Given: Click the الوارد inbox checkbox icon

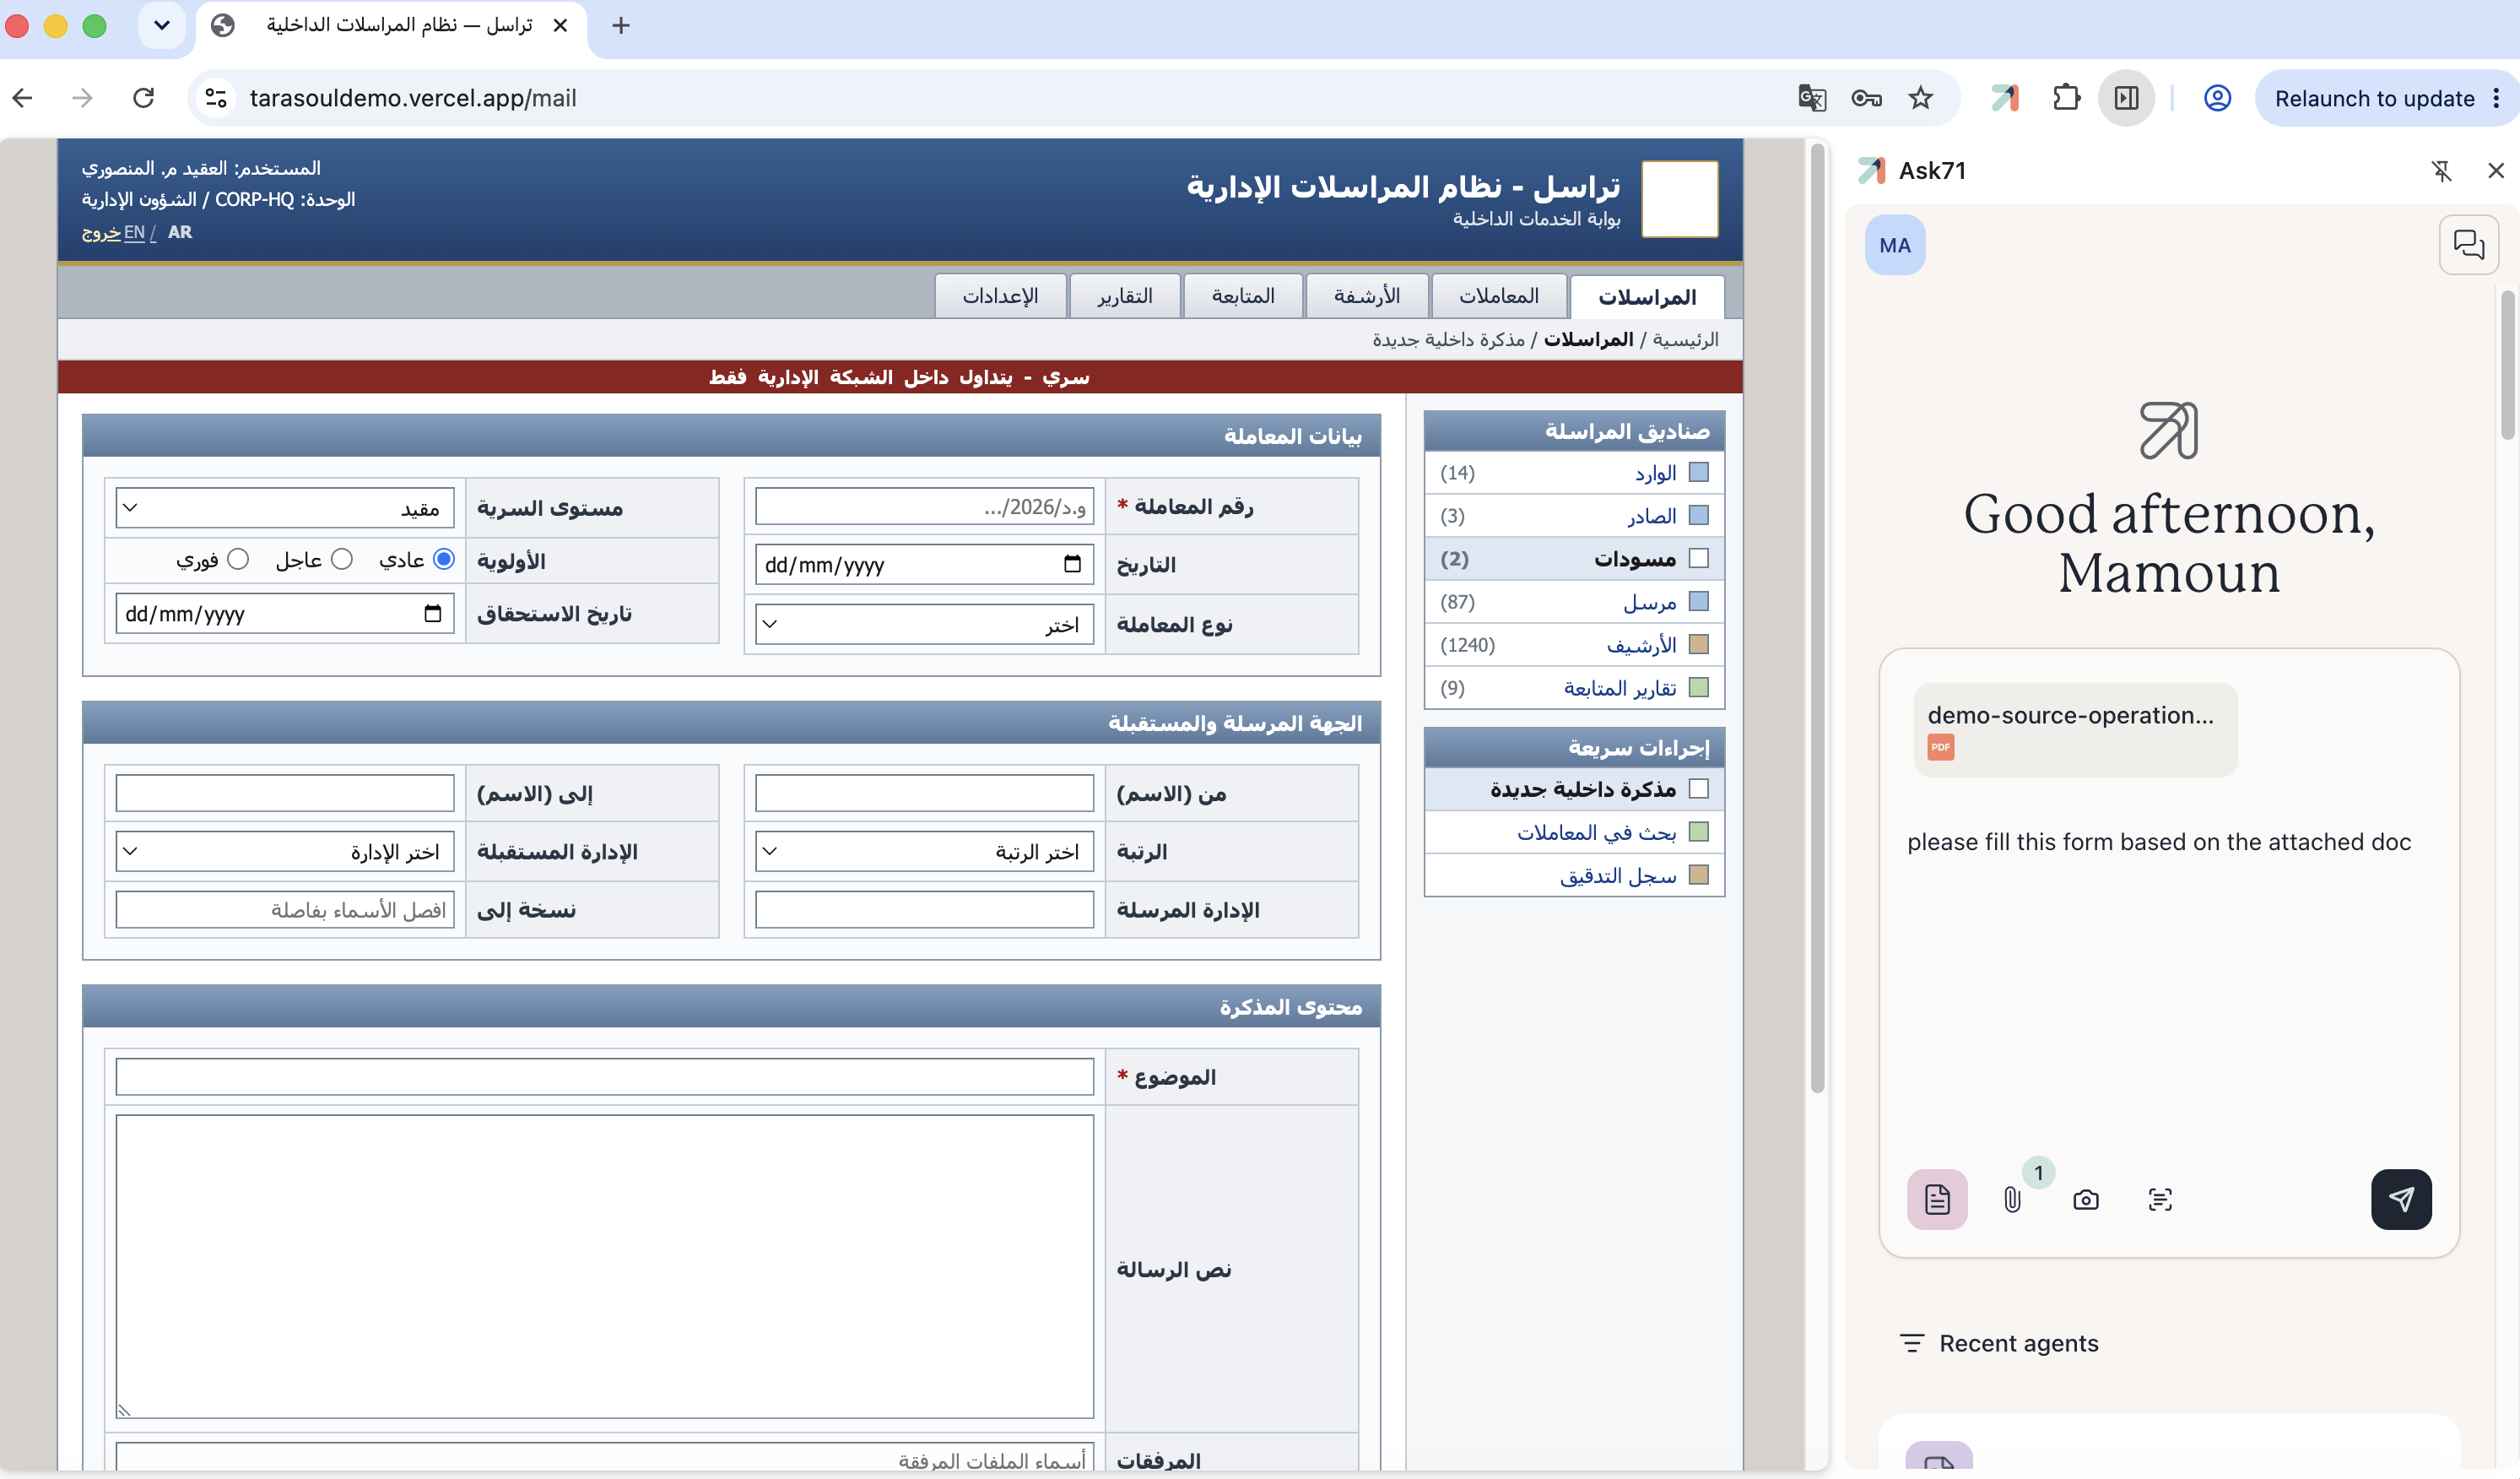Looking at the screenshot, I should [x=1699, y=472].
